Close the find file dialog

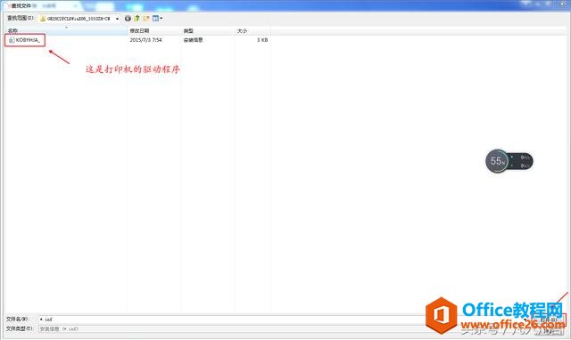point(562,4)
